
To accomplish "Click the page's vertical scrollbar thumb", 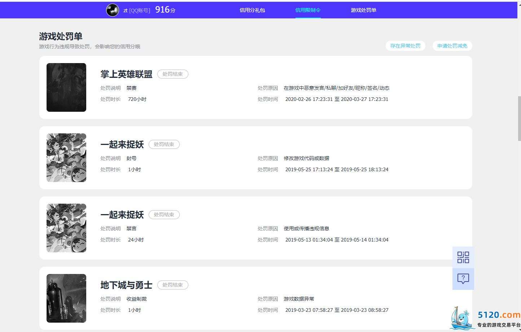I will coord(519,118).
